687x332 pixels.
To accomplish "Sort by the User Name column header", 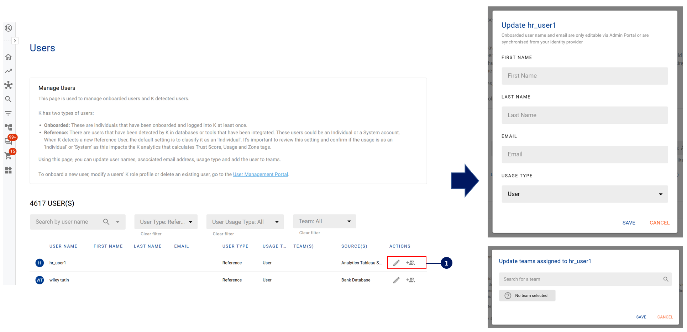I will [x=63, y=246].
